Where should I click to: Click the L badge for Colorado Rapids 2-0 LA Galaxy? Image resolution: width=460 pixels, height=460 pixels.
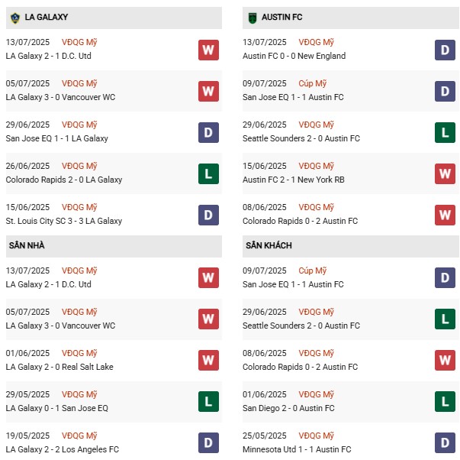coord(208,173)
